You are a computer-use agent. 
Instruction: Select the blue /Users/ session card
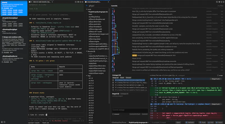pyautogui.click(x=14, y=8)
